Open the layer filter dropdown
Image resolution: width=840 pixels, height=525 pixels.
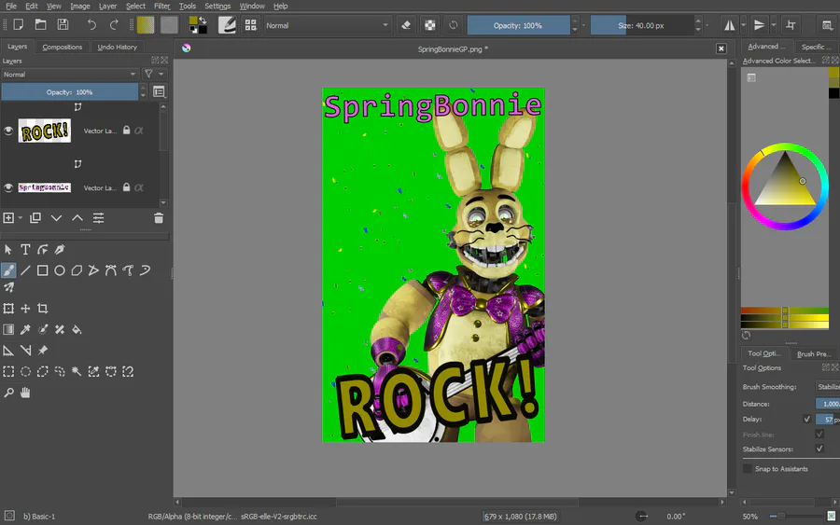[154, 75]
